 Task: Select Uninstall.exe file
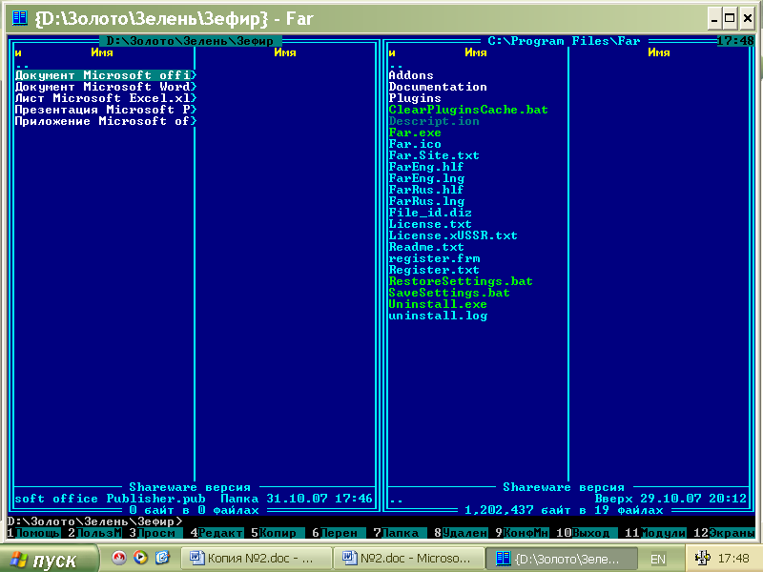pyautogui.click(x=438, y=304)
